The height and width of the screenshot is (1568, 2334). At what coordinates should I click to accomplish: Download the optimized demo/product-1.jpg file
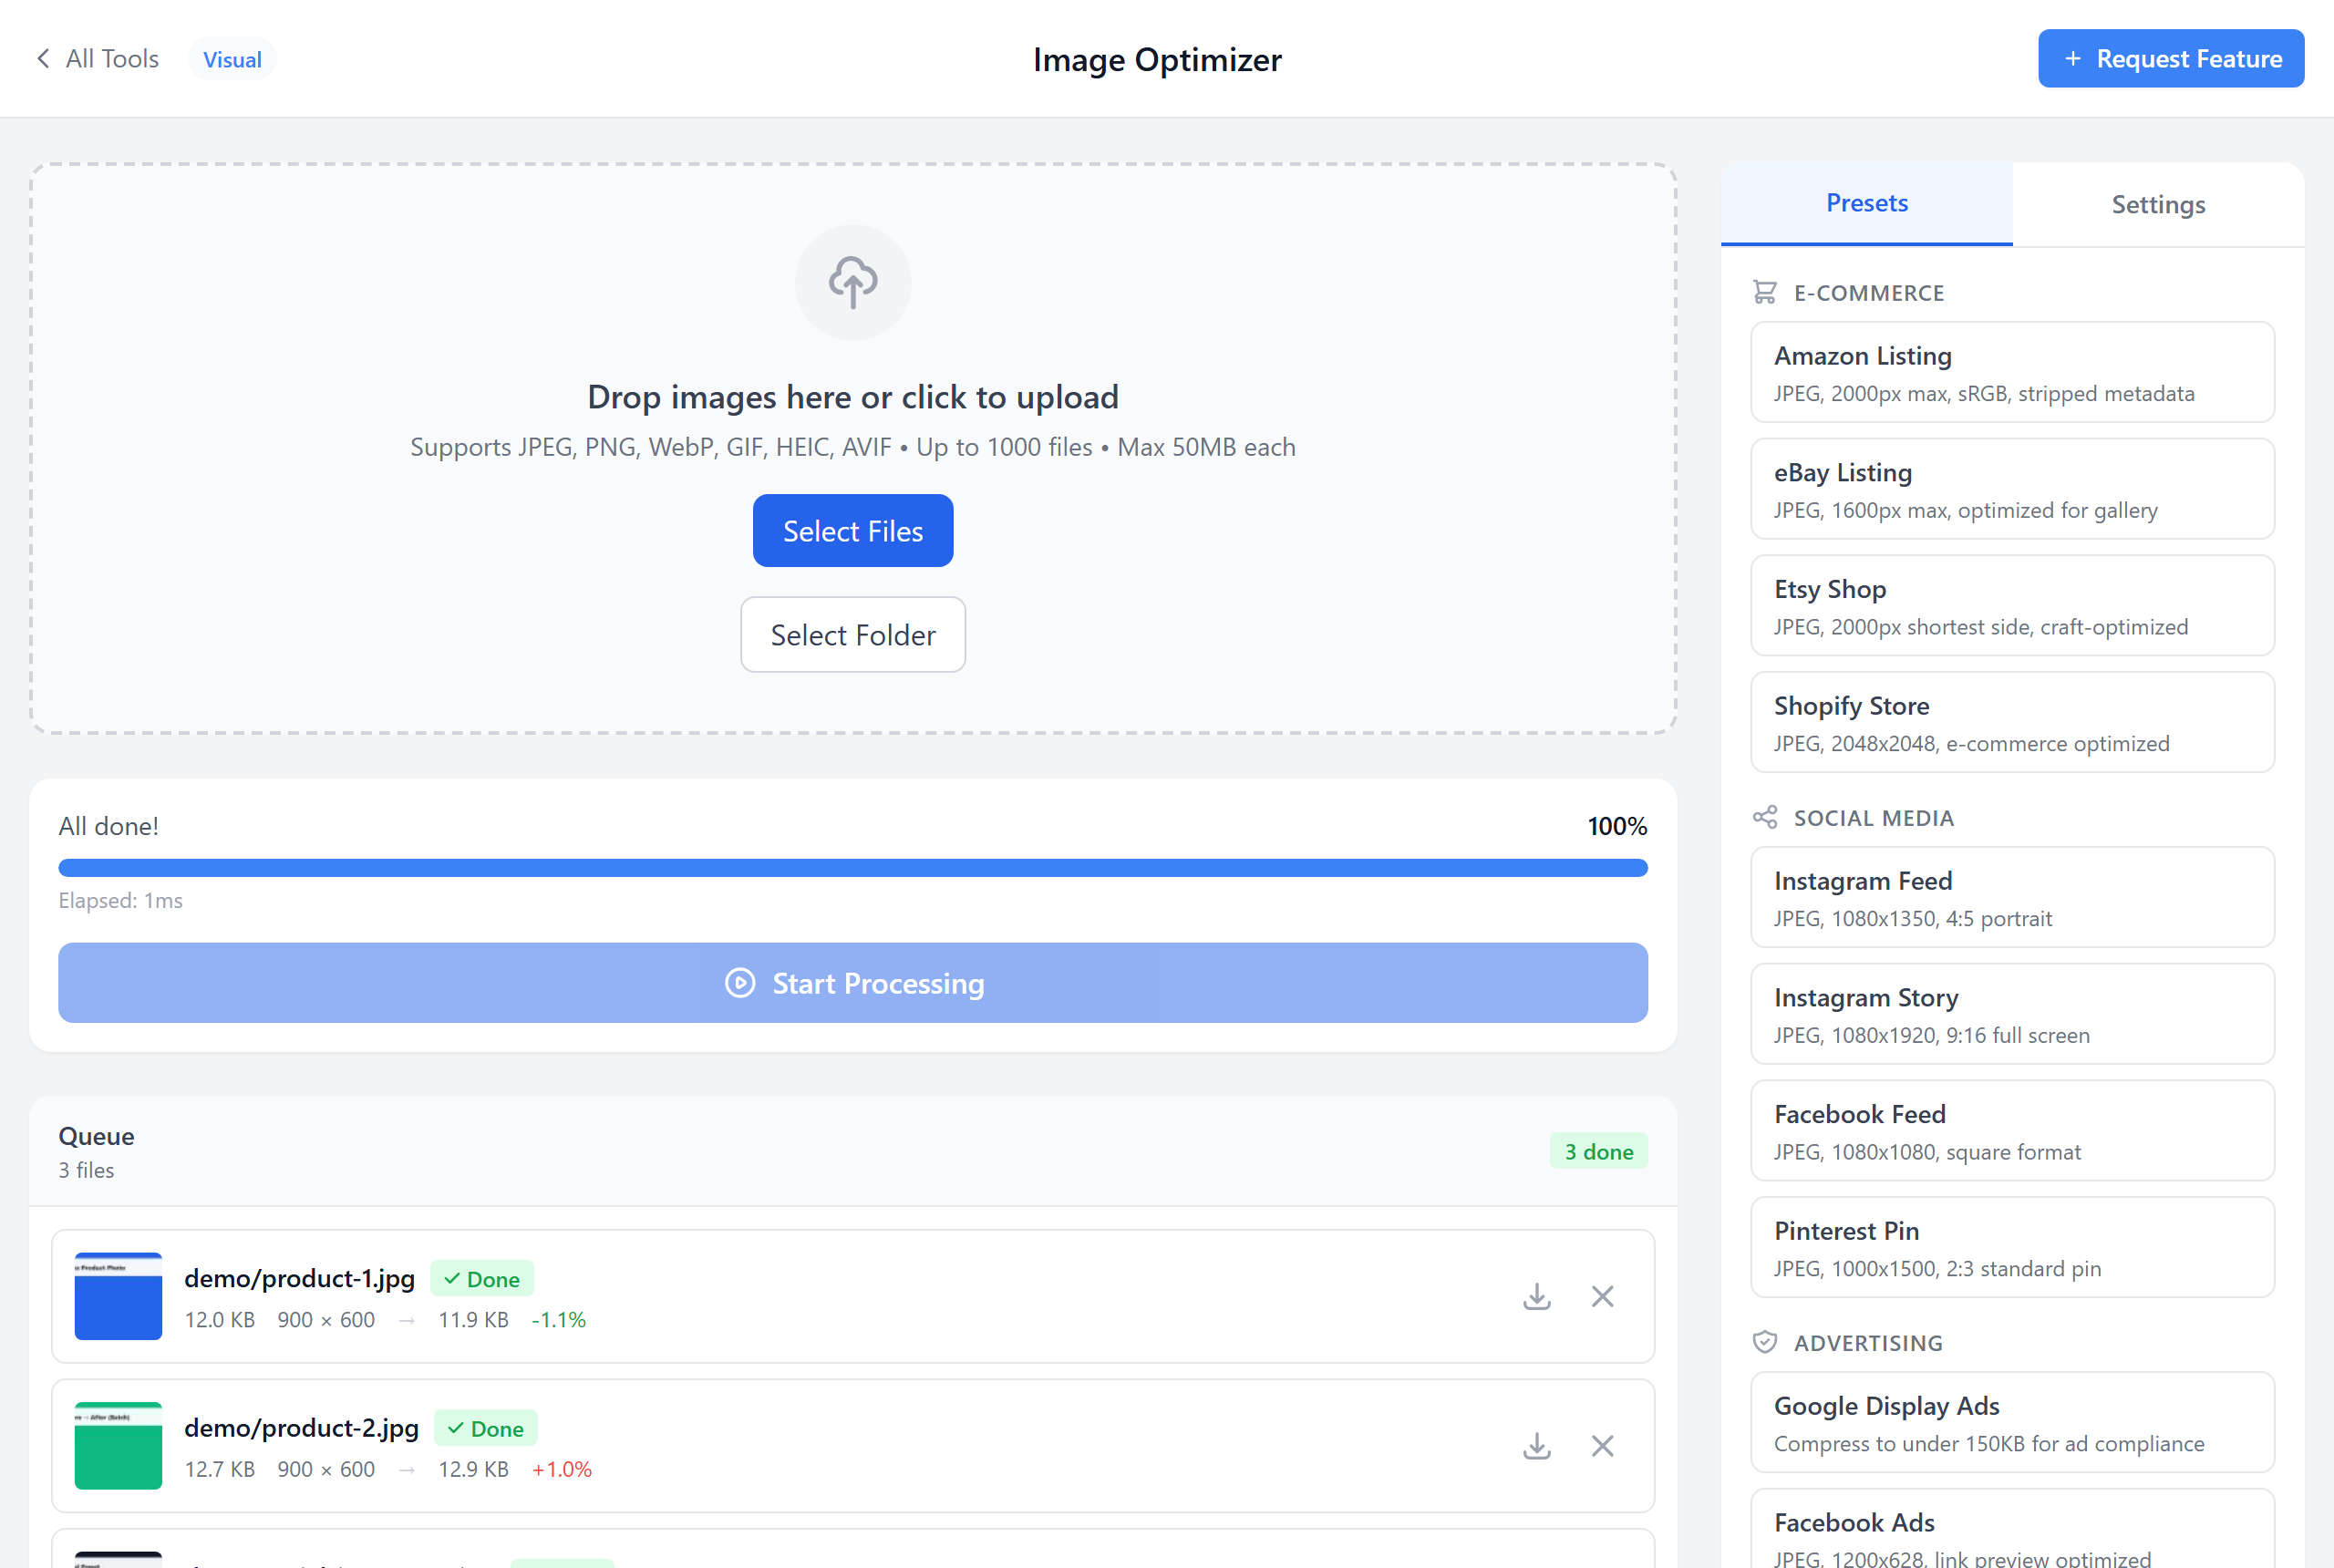coord(1537,1296)
